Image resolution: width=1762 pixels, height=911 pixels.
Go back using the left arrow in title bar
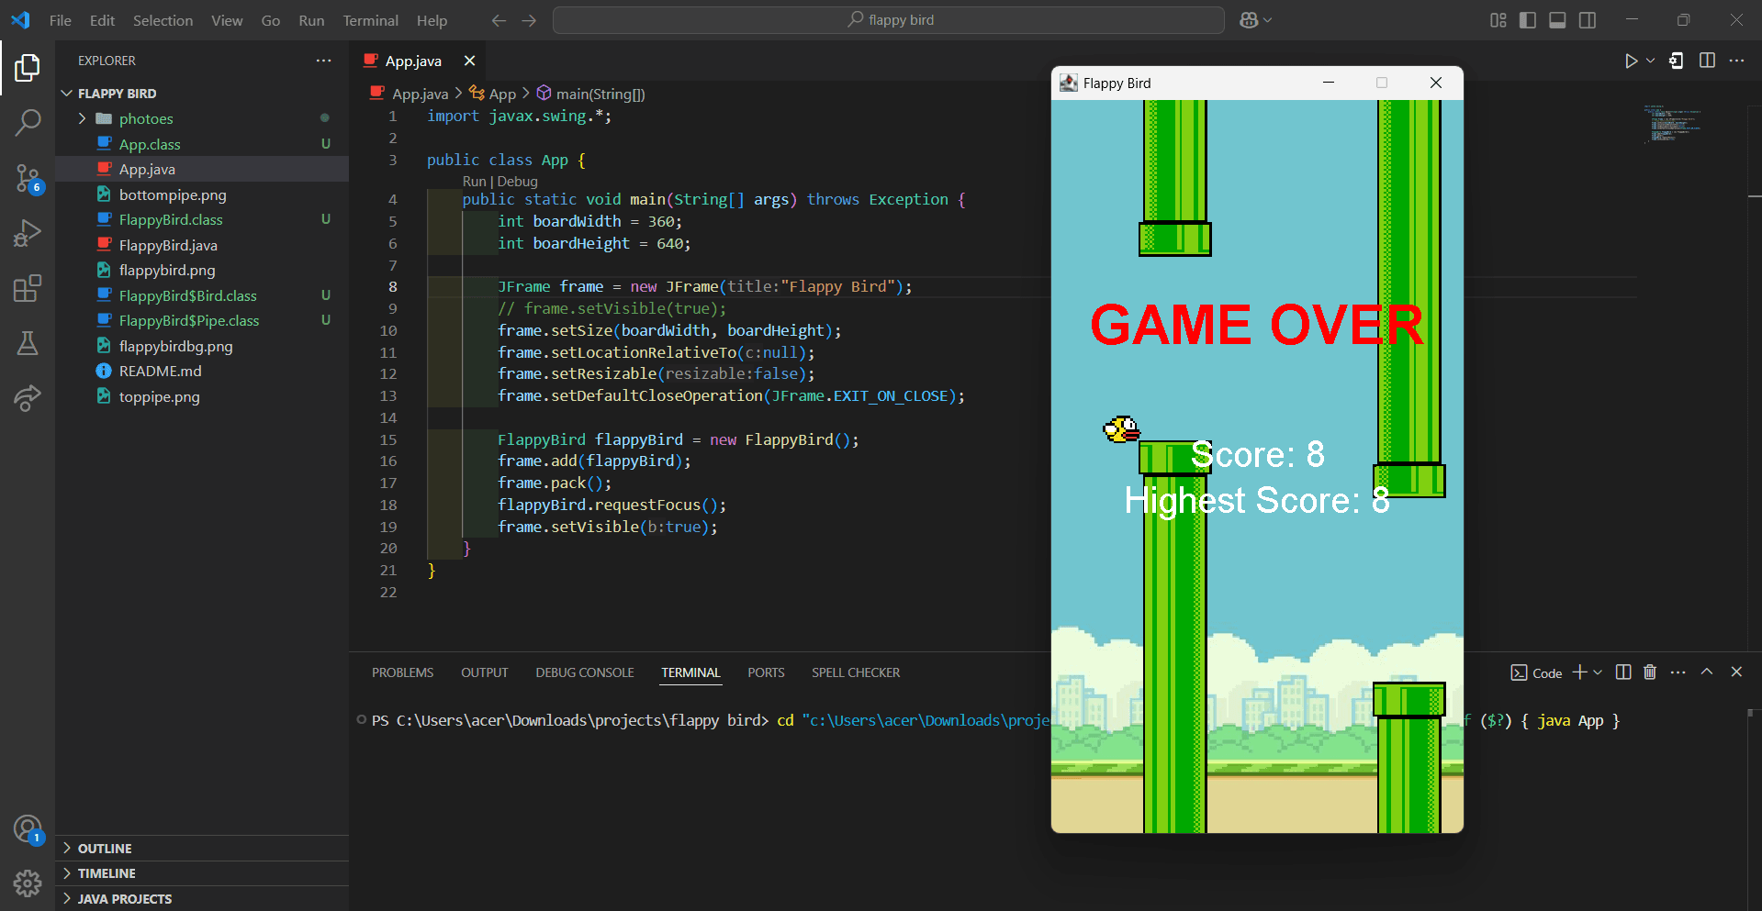499,20
